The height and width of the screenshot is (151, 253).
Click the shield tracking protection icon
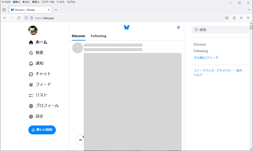(26, 18)
